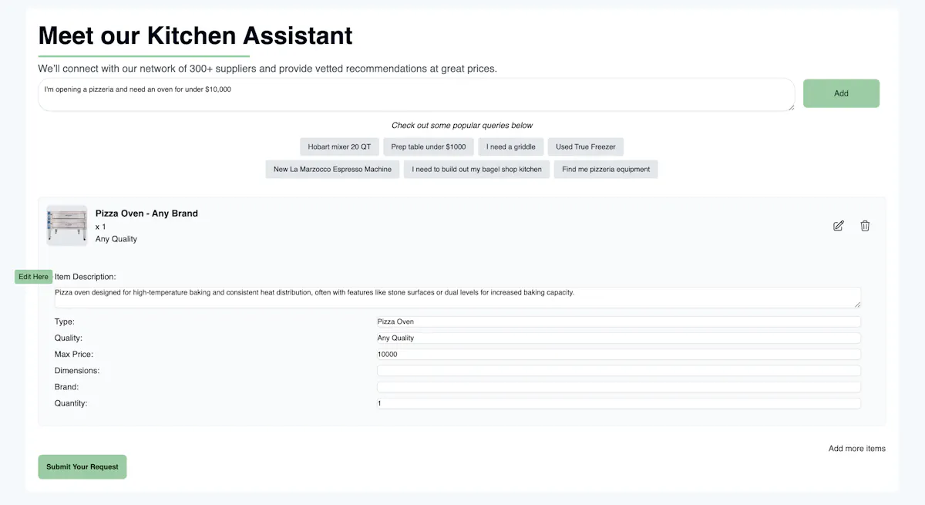Click the 'Brand:' label
Viewport: 925px width, 505px height.
tap(67, 387)
